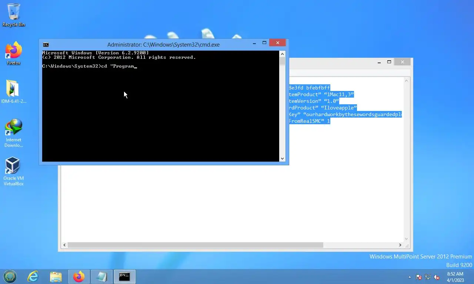
Task: Close the Command Prompt window
Action: [277, 43]
